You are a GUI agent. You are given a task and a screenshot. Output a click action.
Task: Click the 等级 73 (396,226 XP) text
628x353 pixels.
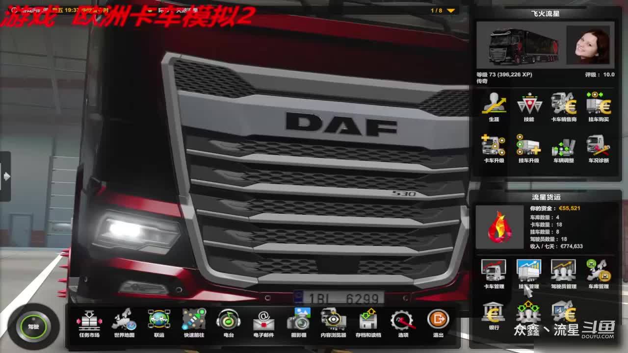[504, 75]
